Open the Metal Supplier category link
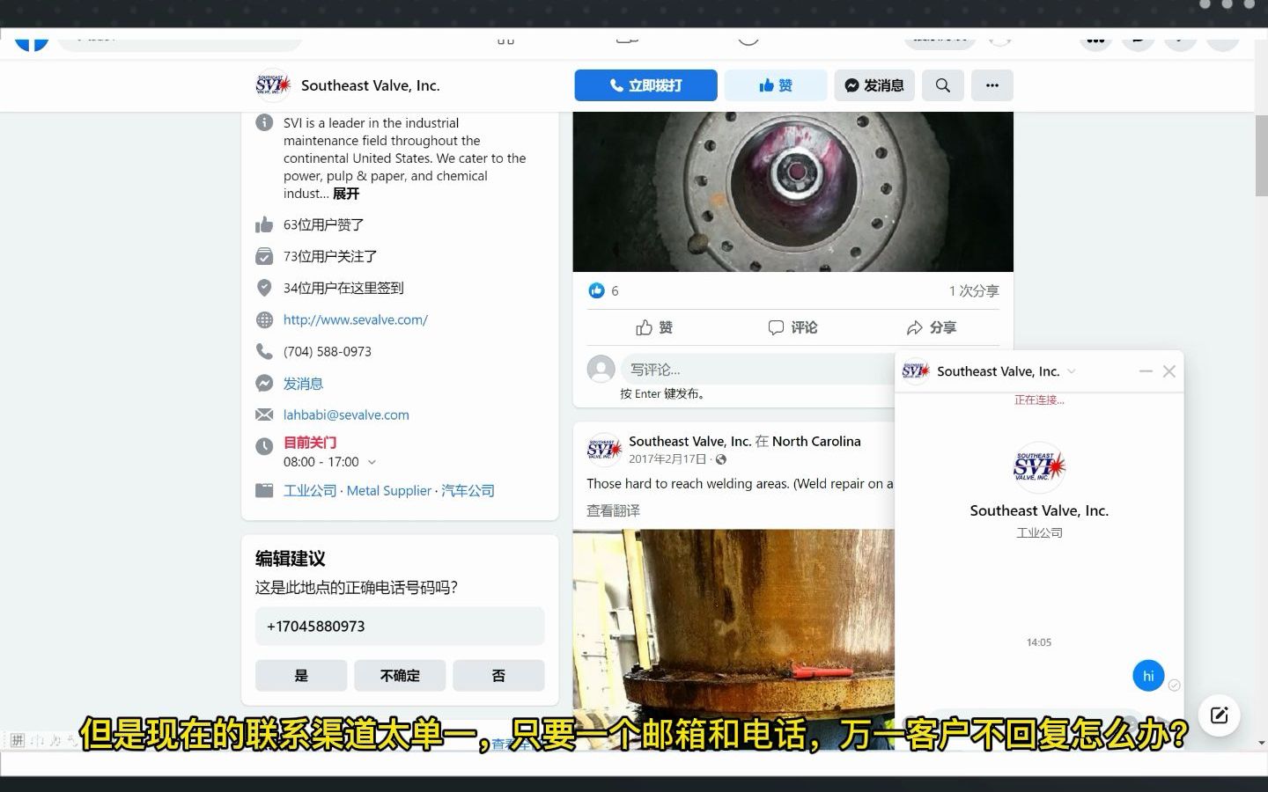The height and width of the screenshot is (792, 1268). coord(389,490)
